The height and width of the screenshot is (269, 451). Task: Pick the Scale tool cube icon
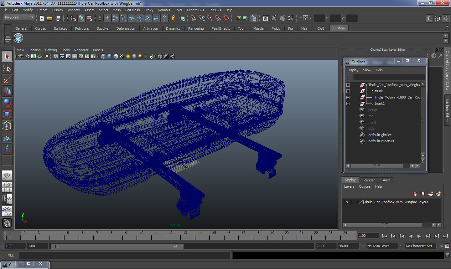tap(7, 114)
